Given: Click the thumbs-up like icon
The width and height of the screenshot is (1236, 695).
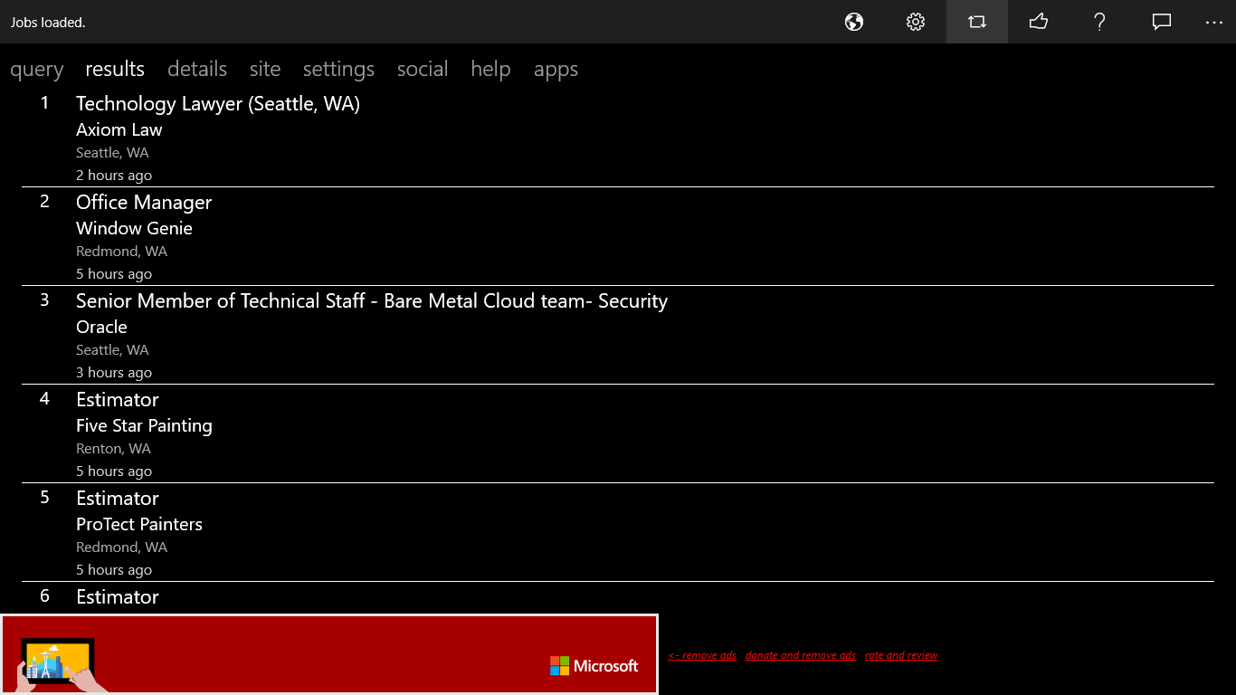Looking at the screenshot, I should [1039, 22].
